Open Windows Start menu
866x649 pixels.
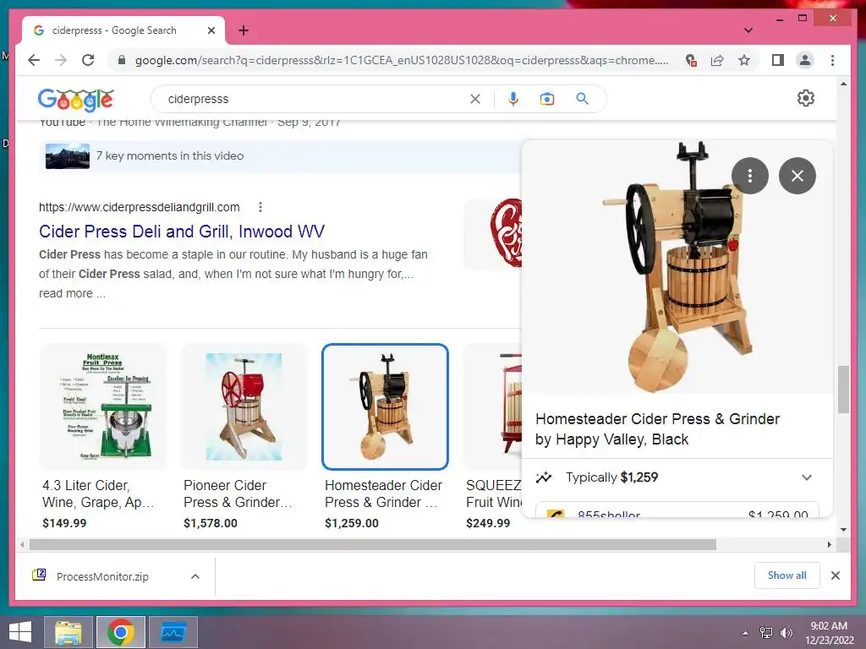[20, 632]
